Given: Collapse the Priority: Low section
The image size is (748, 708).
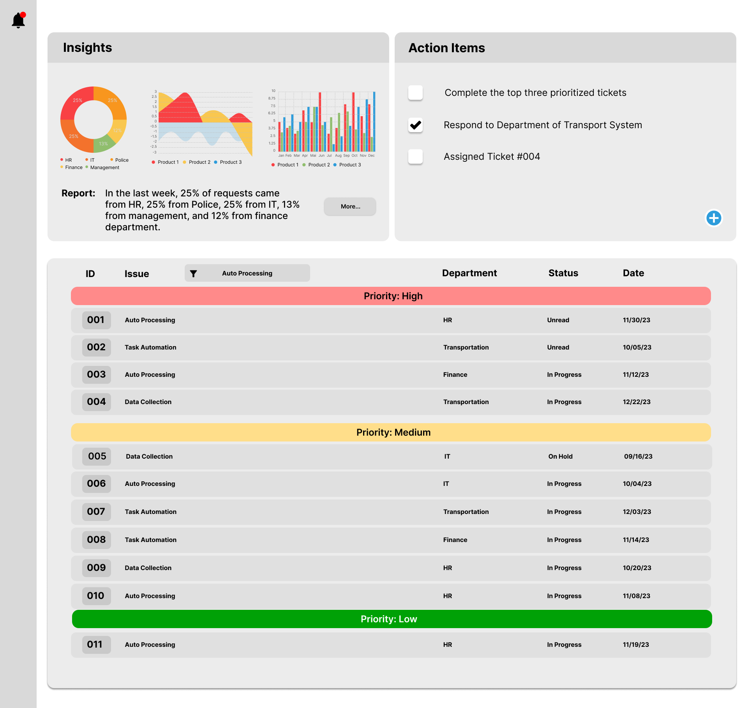Looking at the screenshot, I should [392, 619].
